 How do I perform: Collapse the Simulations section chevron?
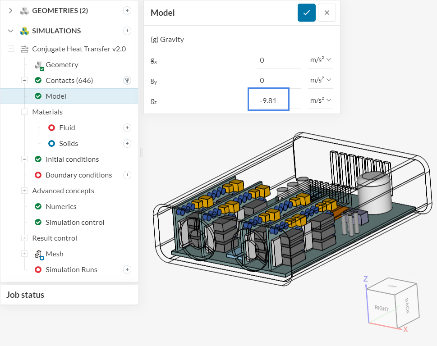click(x=11, y=31)
